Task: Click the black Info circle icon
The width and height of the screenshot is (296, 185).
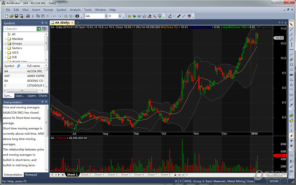Action: point(77,16)
